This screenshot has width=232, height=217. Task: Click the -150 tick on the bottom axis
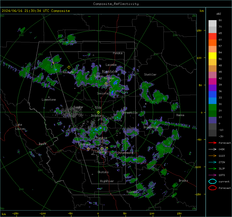point(15,213)
